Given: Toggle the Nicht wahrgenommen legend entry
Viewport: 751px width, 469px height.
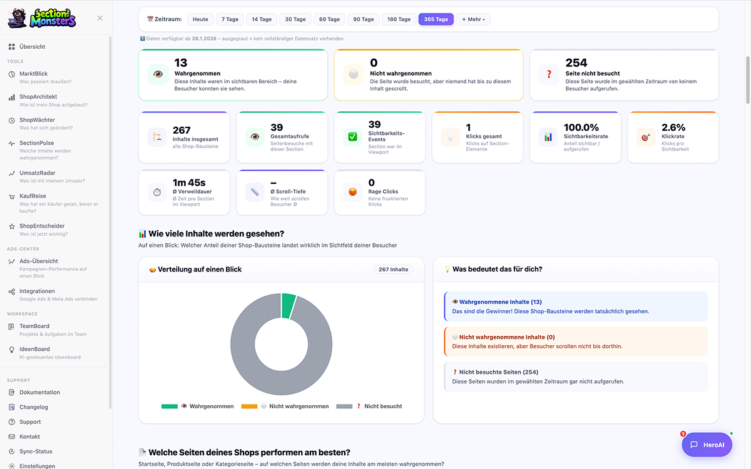Looking at the screenshot, I should (x=285, y=406).
